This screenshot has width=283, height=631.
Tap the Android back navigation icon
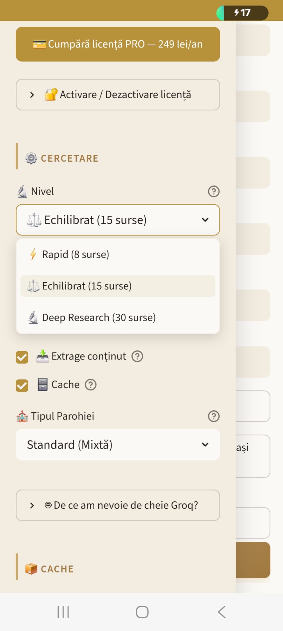pyautogui.click(x=222, y=612)
